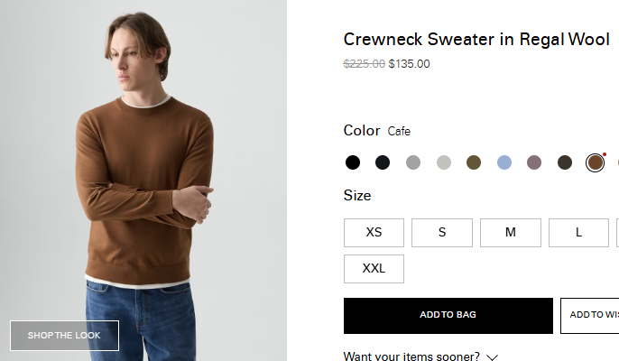
Task: Choose size XS
Action: coord(374,233)
